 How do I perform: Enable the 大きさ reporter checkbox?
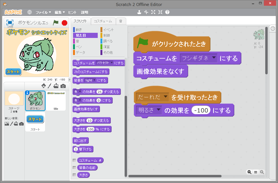pos(74,175)
